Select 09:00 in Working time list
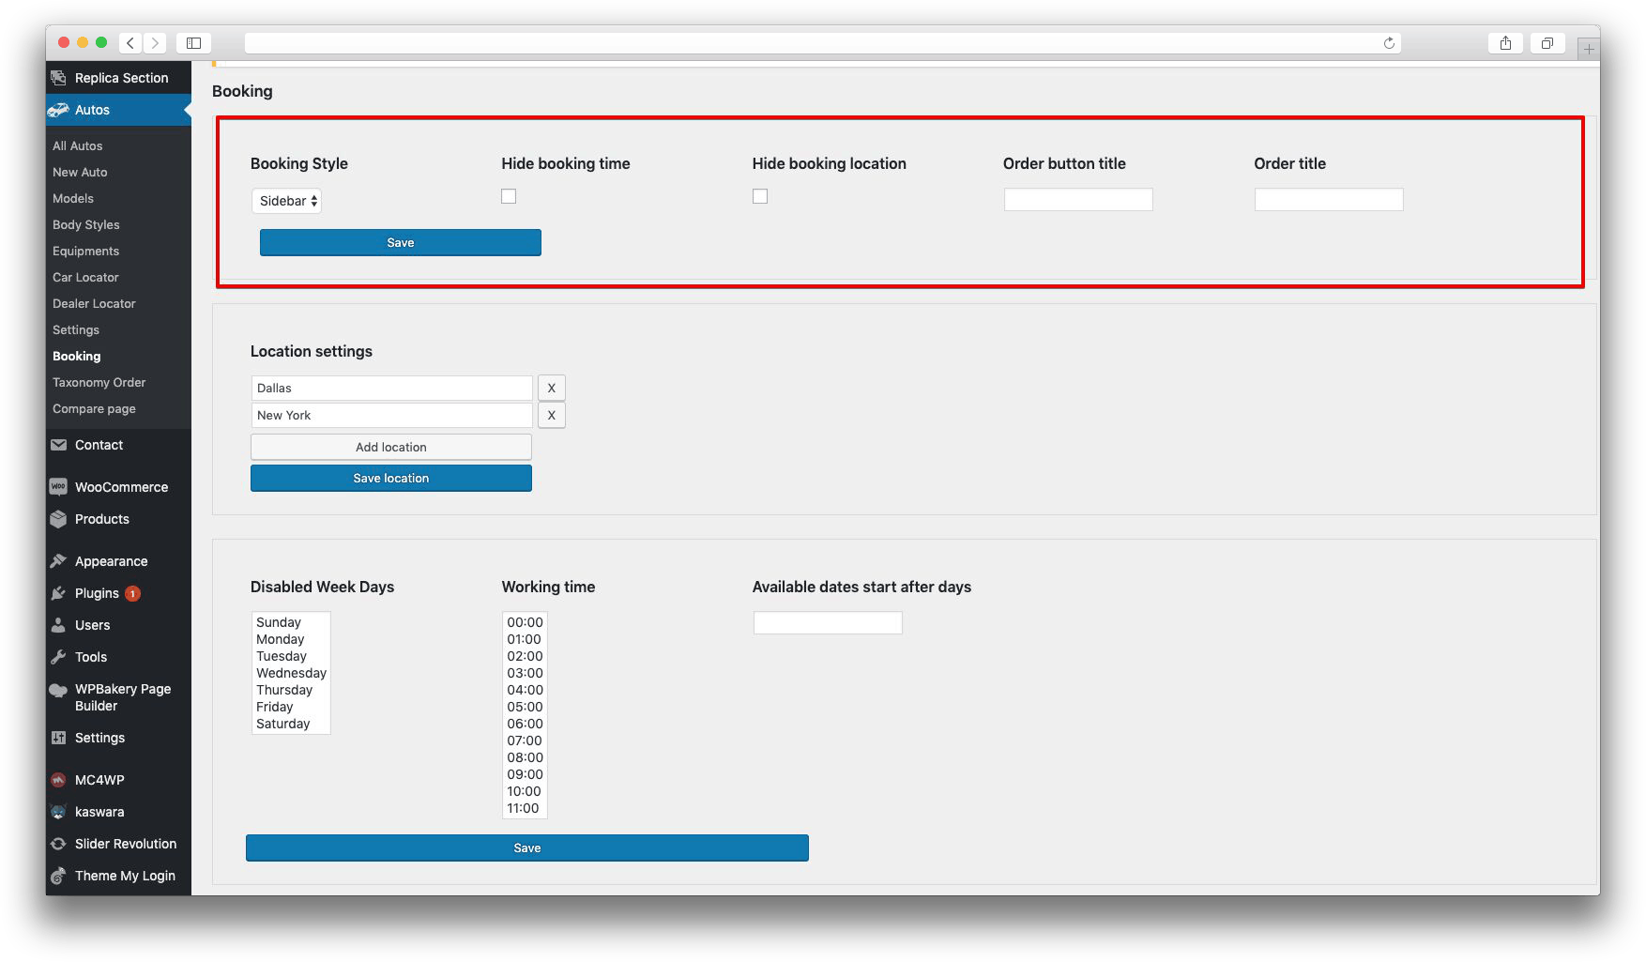 click(525, 774)
